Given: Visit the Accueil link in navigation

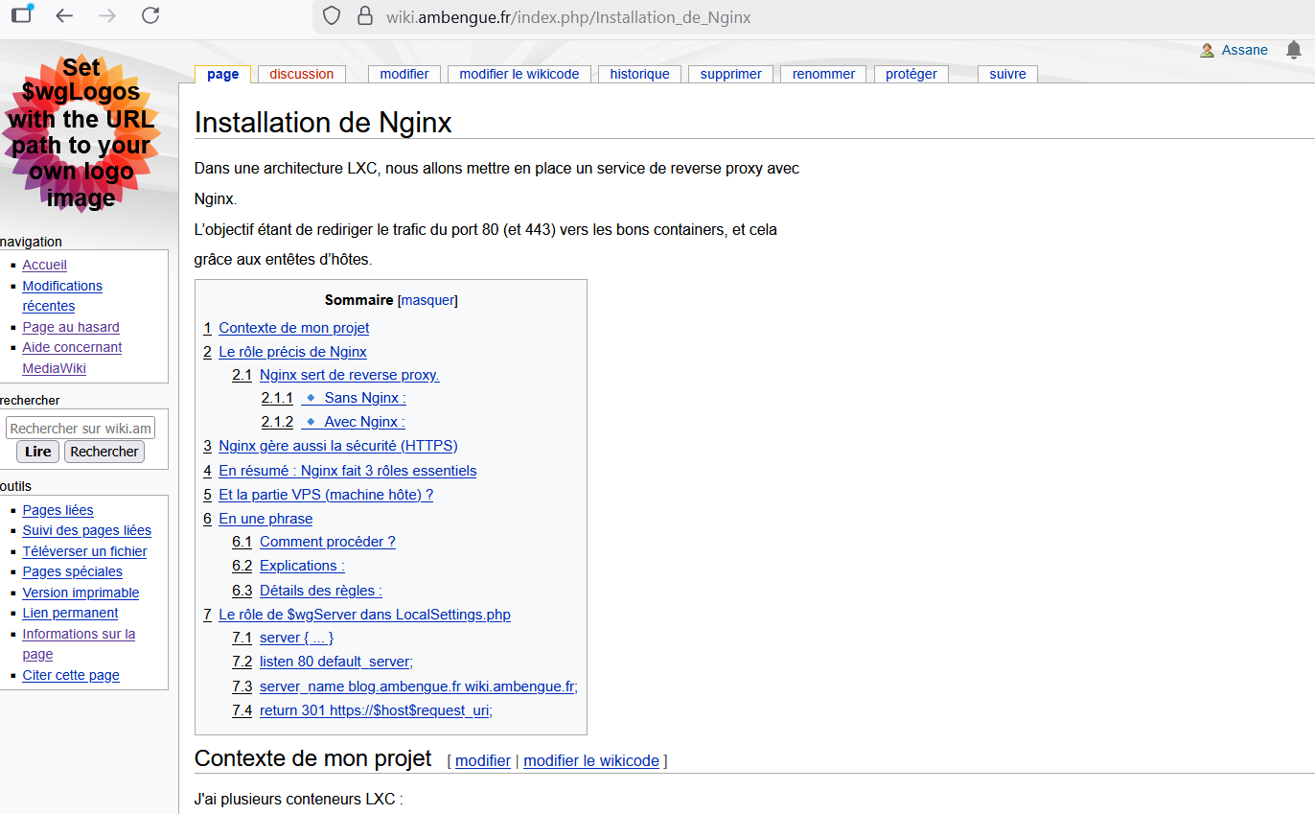Looking at the screenshot, I should tap(44, 265).
